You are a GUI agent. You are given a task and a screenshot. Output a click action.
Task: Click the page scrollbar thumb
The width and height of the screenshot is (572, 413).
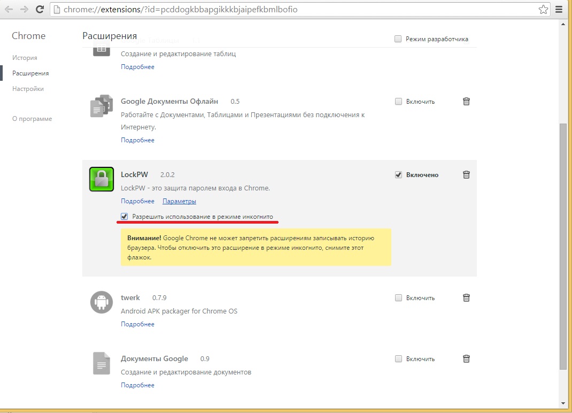563,247
